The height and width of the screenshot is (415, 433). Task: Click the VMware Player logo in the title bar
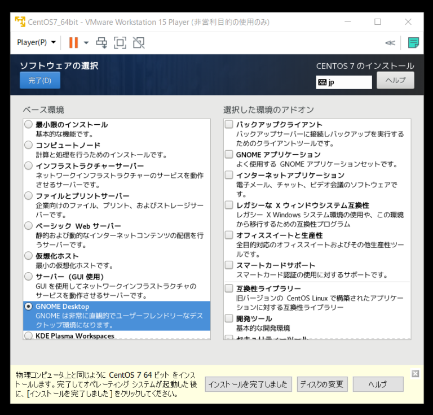click(20, 22)
